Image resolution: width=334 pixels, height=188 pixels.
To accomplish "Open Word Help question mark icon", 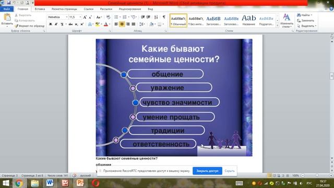I will tap(331, 9).
